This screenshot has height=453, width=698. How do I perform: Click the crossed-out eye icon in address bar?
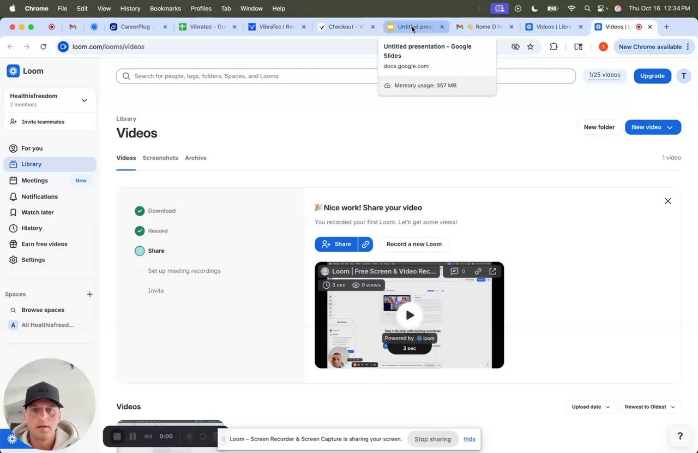[x=515, y=47]
